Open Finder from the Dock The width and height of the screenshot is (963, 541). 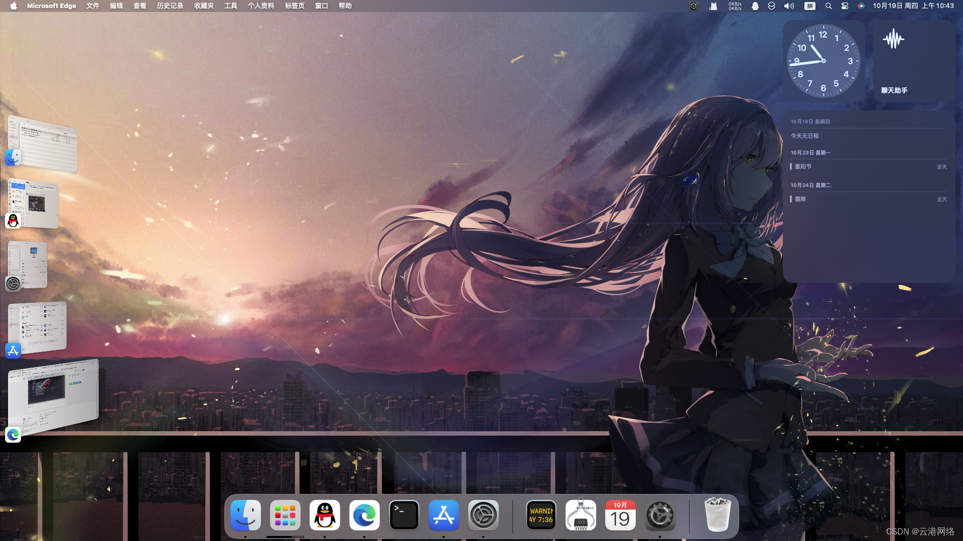[x=245, y=515]
